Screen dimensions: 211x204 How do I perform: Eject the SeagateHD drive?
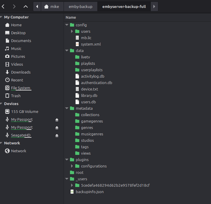57,135
